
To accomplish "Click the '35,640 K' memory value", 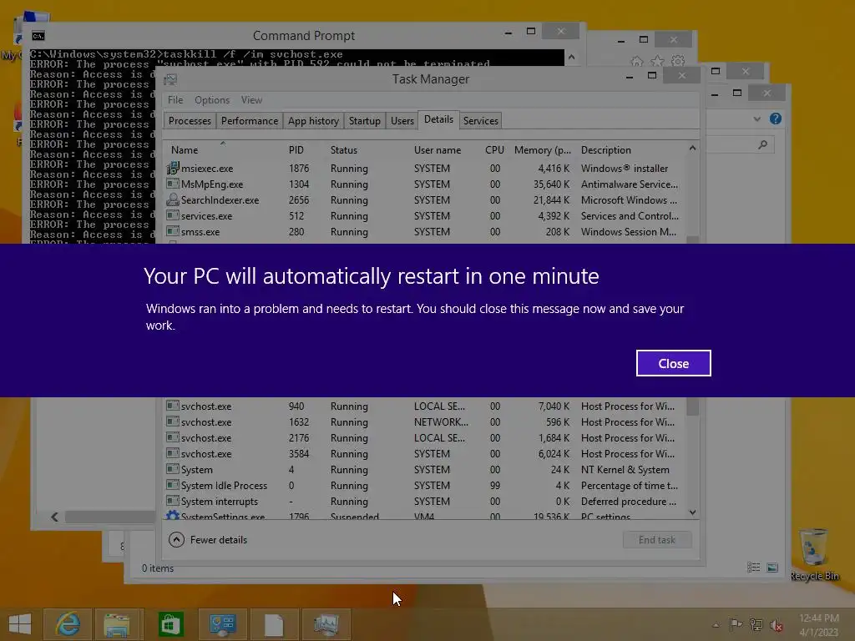I will click(x=551, y=184).
